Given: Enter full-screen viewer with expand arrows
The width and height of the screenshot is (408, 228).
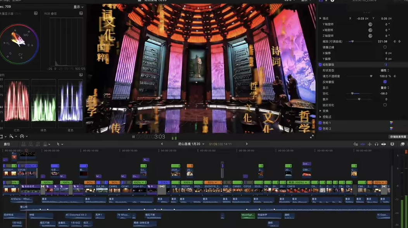Looking at the screenshot, I should [312, 137].
